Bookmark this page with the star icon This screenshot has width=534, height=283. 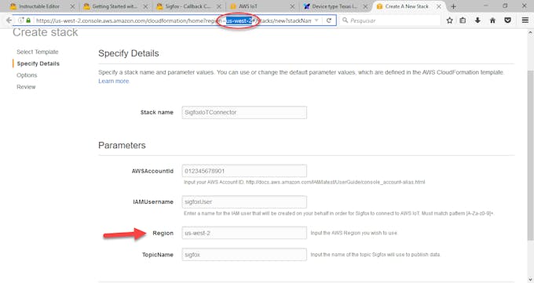pos(449,20)
